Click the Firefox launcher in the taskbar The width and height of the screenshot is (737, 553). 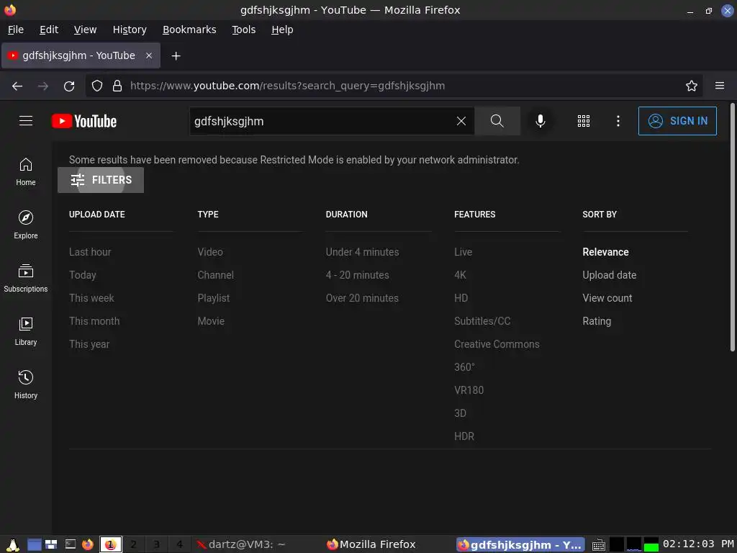pos(88,544)
